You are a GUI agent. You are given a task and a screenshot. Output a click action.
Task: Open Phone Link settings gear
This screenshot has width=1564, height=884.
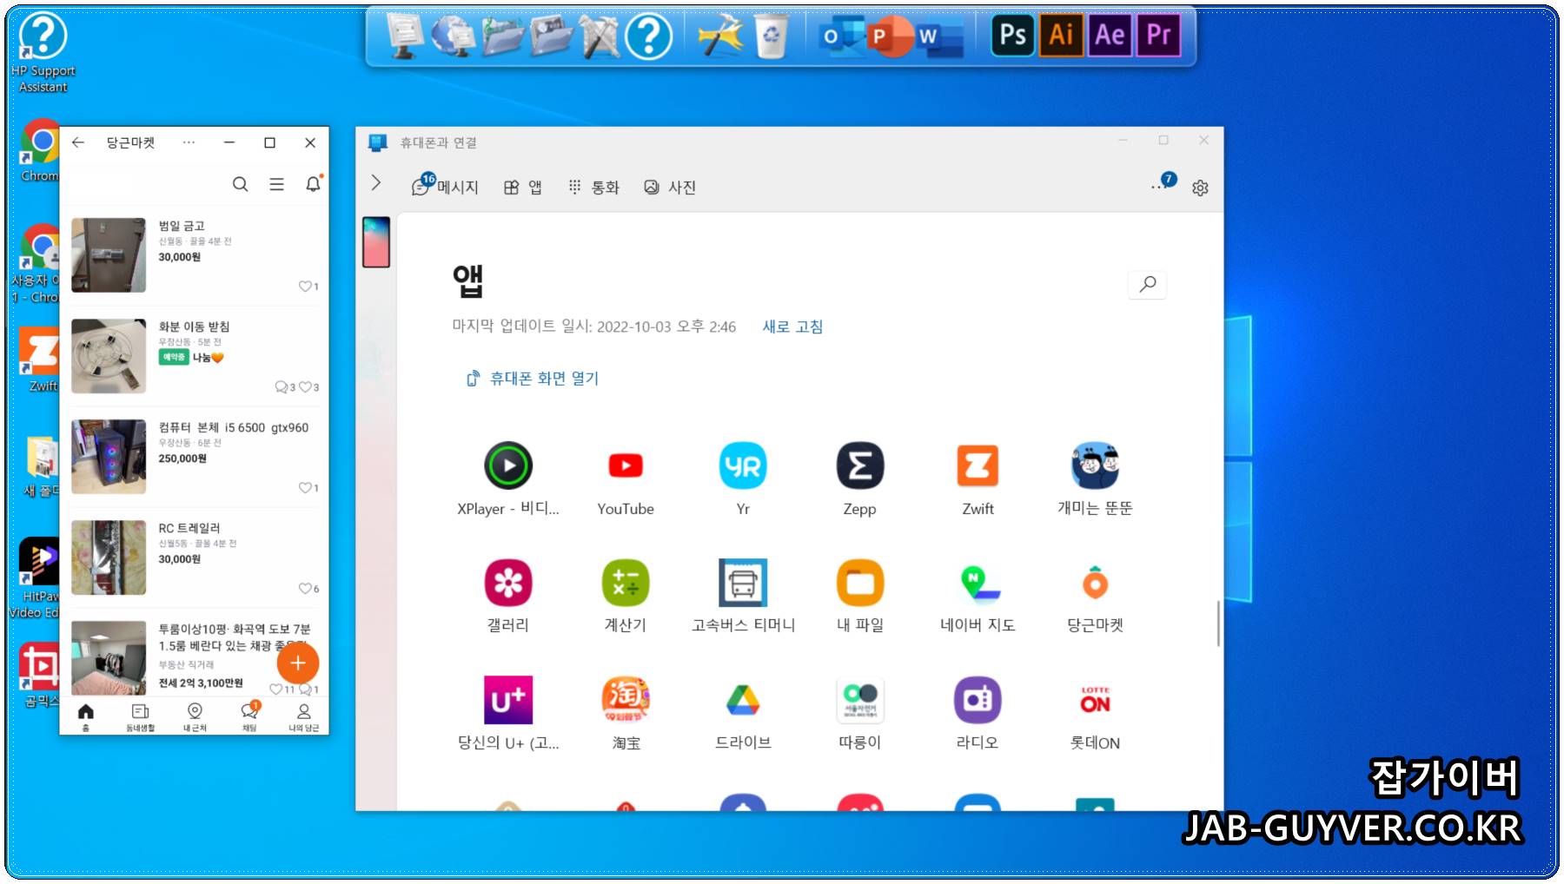pyautogui.click(x=1200, y=188)
